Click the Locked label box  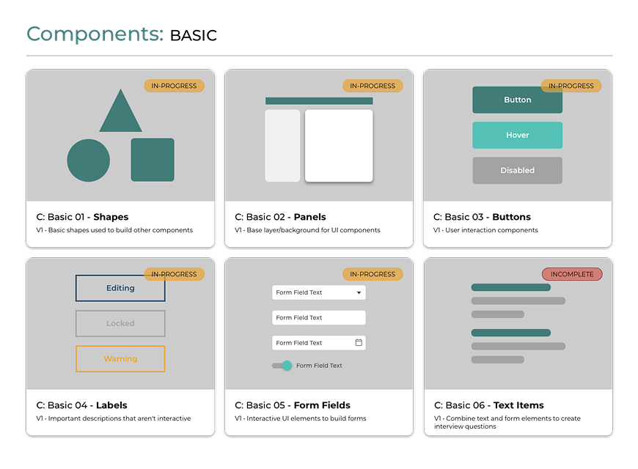click(120, 323)
